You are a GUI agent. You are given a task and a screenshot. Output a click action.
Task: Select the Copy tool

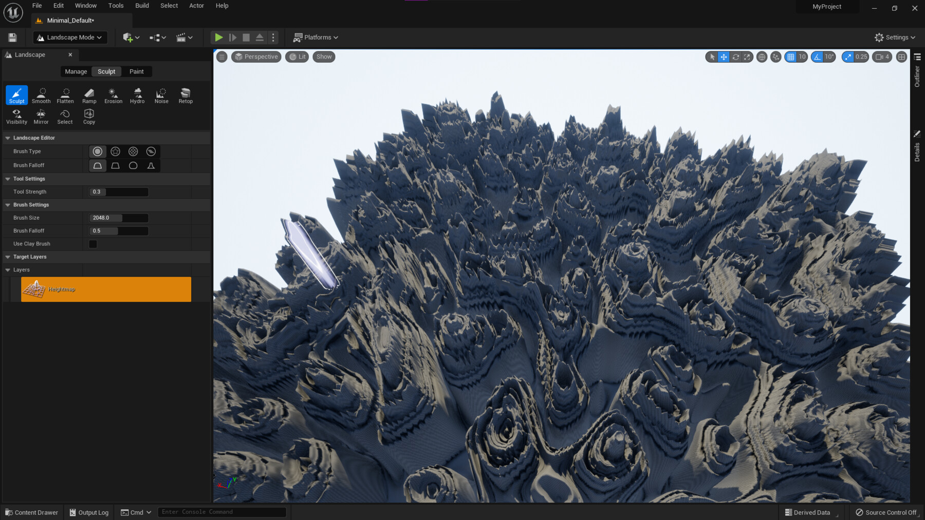pos(88,116)
